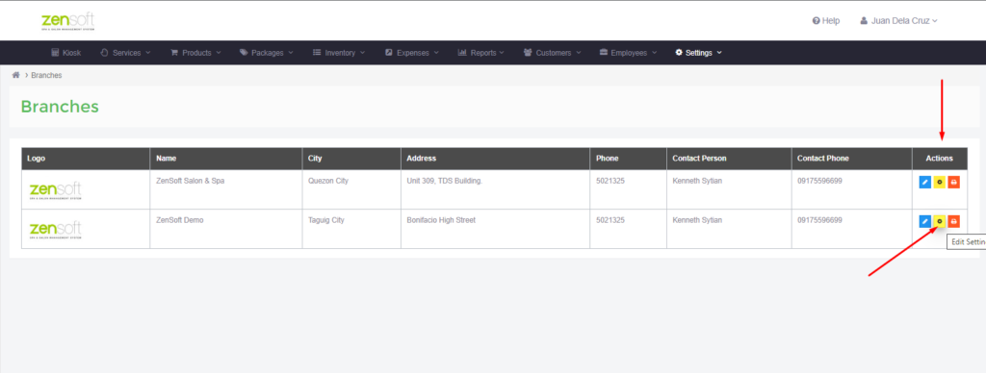Expand the Services menu

[126, 53]
